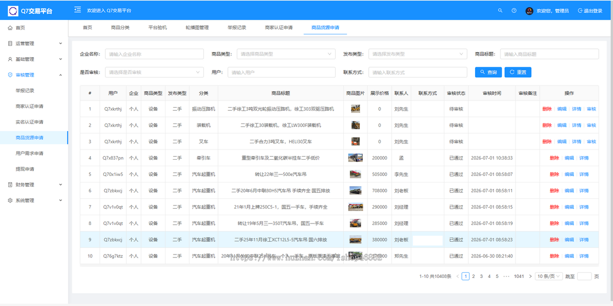Click user Q7zbkxcj in row 6
The image size is (613, 306).
pyautogui.click(x=113, y=191)
